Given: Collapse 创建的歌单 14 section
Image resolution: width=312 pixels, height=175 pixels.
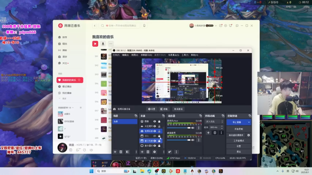Looking at the screenshot, I should (73, 108).
